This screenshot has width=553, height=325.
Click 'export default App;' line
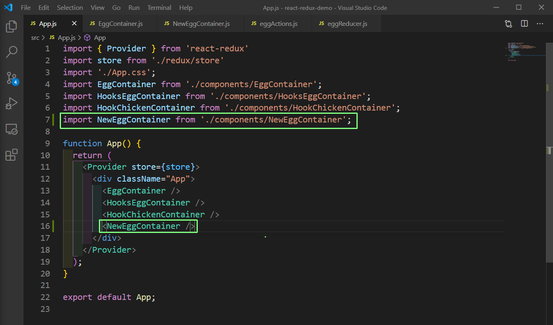(109, 297)
